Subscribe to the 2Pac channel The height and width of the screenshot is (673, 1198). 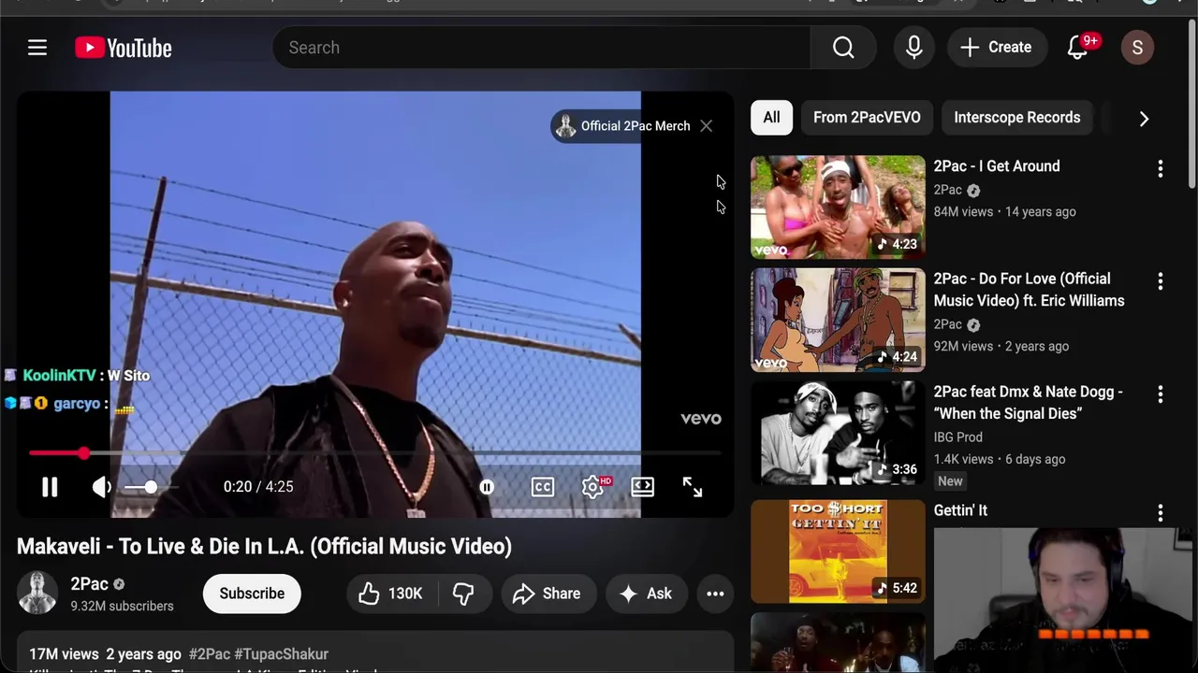click(x=252, y=594)
